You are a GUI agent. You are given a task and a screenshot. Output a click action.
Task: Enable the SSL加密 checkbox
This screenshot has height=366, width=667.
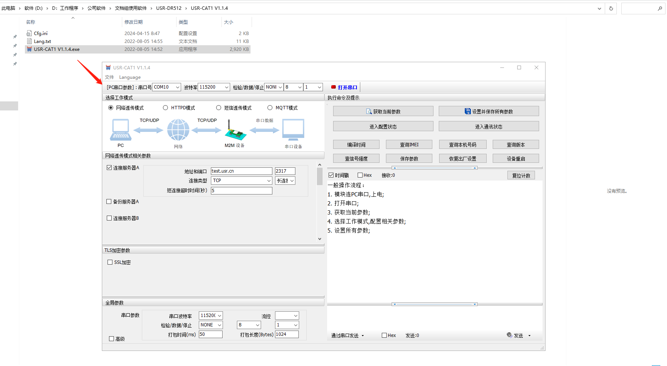[110, 262]
